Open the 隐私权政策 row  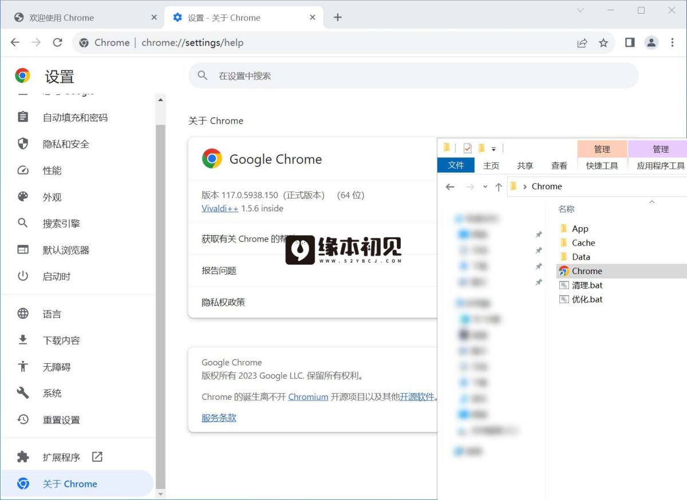(x=313, y=302)
